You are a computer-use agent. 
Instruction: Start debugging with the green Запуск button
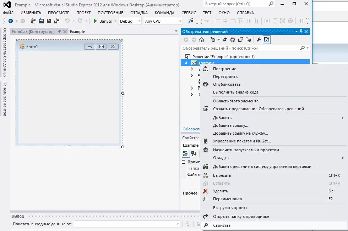pos(103,21)
